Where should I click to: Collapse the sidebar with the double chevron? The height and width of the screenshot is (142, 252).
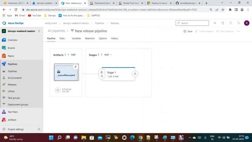click(39, 129)
